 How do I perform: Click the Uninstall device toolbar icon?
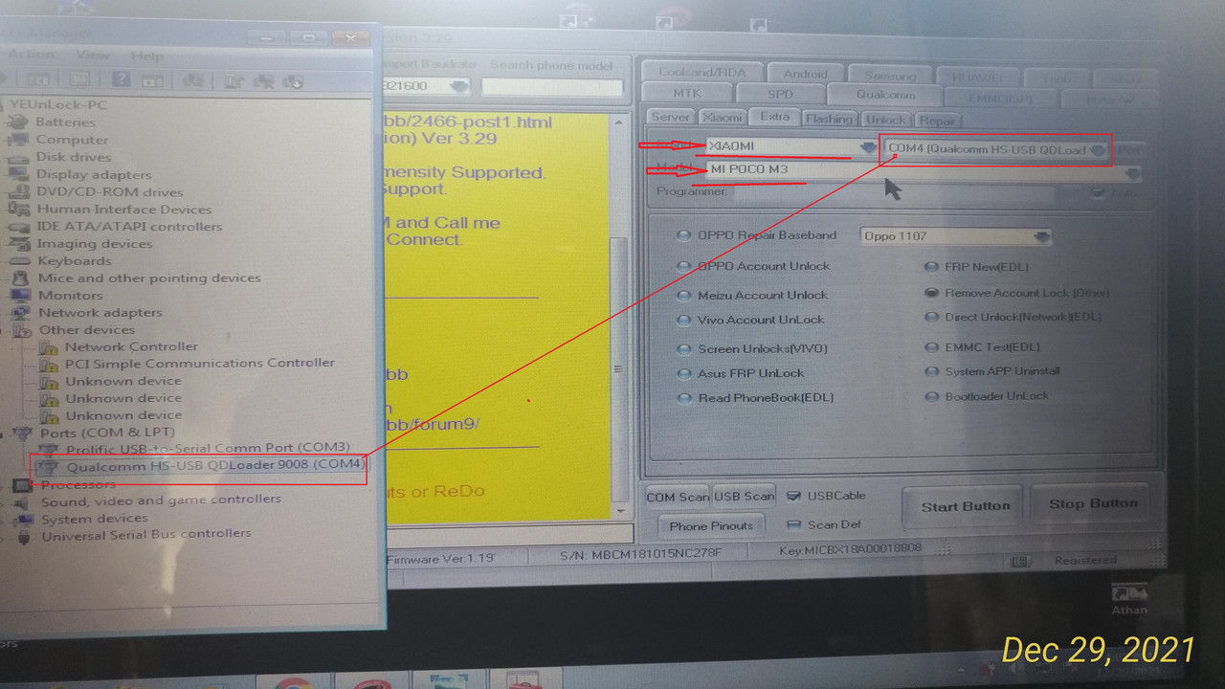click(264, 80)
